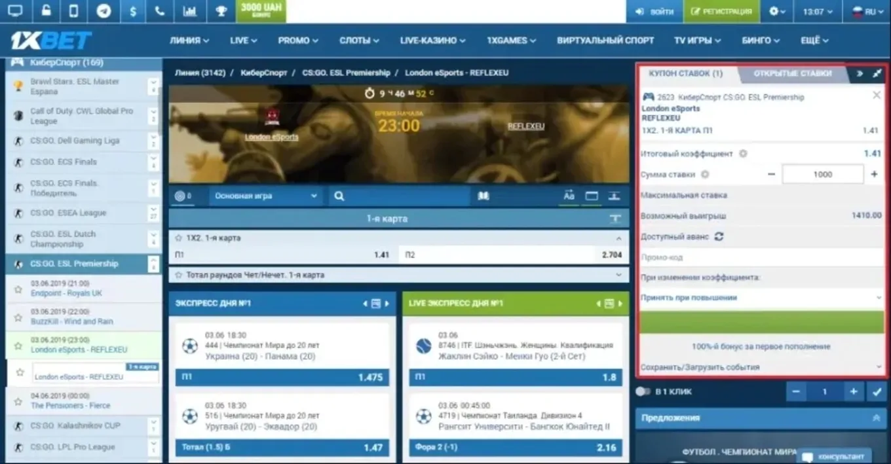
Task: Open Виртуальный спорт section
Action: pos(605,40)
